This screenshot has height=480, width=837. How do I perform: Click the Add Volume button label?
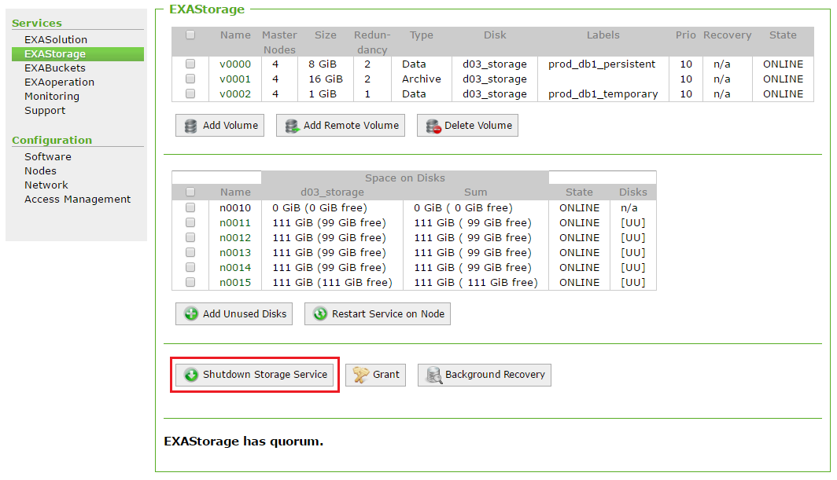click(x=230, y=126)
